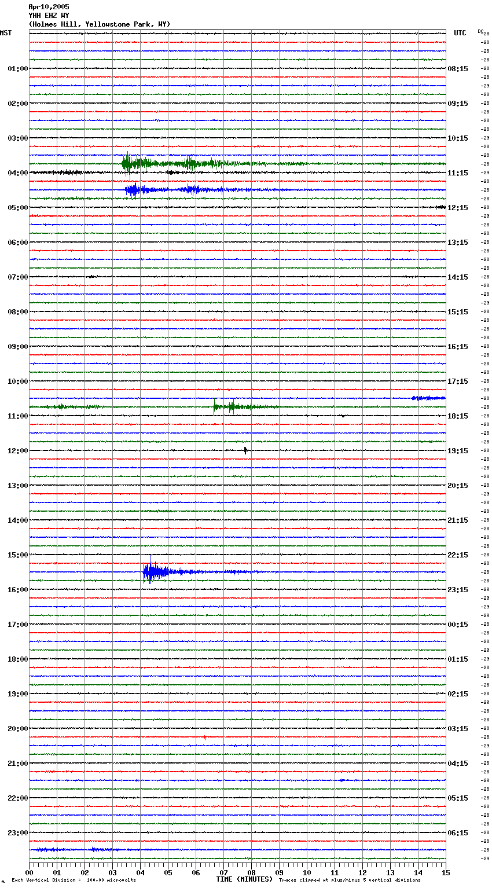Image resolution: width=492 pixels, height=888 pixels.
Task: Click minute 04 on the time axis
Action: click(140, 873)
